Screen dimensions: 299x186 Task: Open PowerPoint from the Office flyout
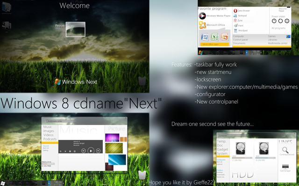225,37
